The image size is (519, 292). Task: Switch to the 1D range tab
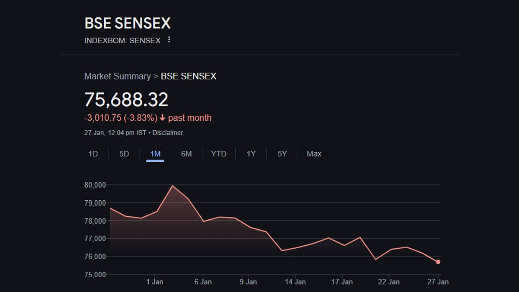click(x=93, y=154)
